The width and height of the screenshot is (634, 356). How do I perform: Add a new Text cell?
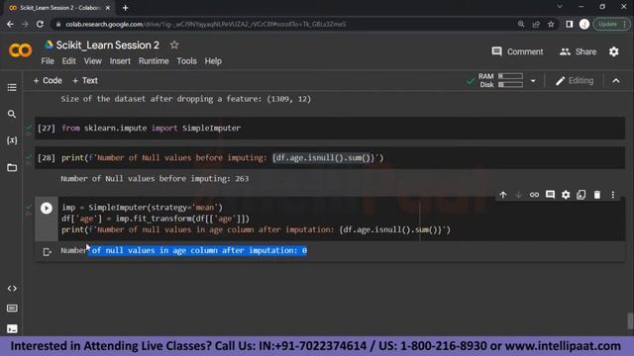(85, 81)
